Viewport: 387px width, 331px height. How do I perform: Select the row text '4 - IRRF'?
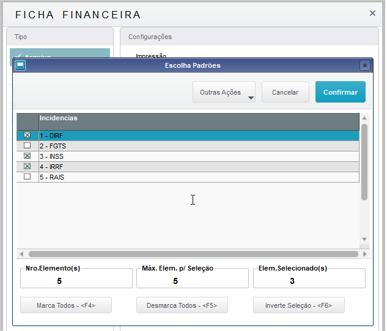click(51, 167)
